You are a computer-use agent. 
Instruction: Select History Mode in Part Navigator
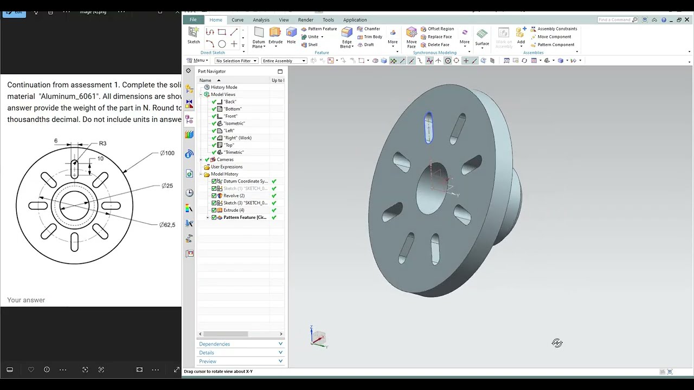223,87
